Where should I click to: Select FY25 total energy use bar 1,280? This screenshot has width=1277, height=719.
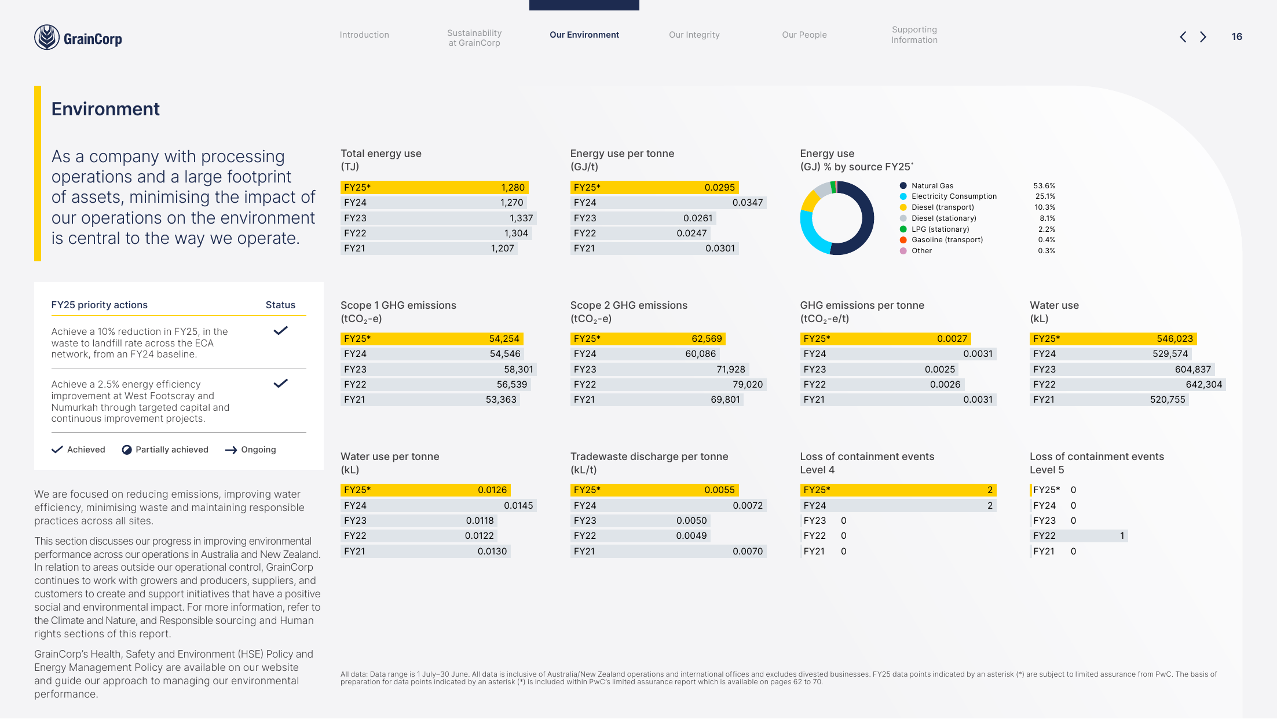(434, 187)
